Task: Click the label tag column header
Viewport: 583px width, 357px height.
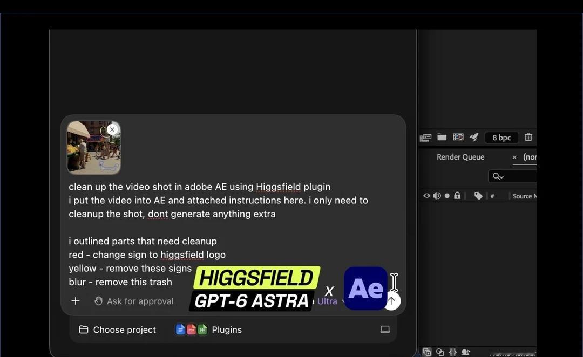Action: click(x=478, y=196)
